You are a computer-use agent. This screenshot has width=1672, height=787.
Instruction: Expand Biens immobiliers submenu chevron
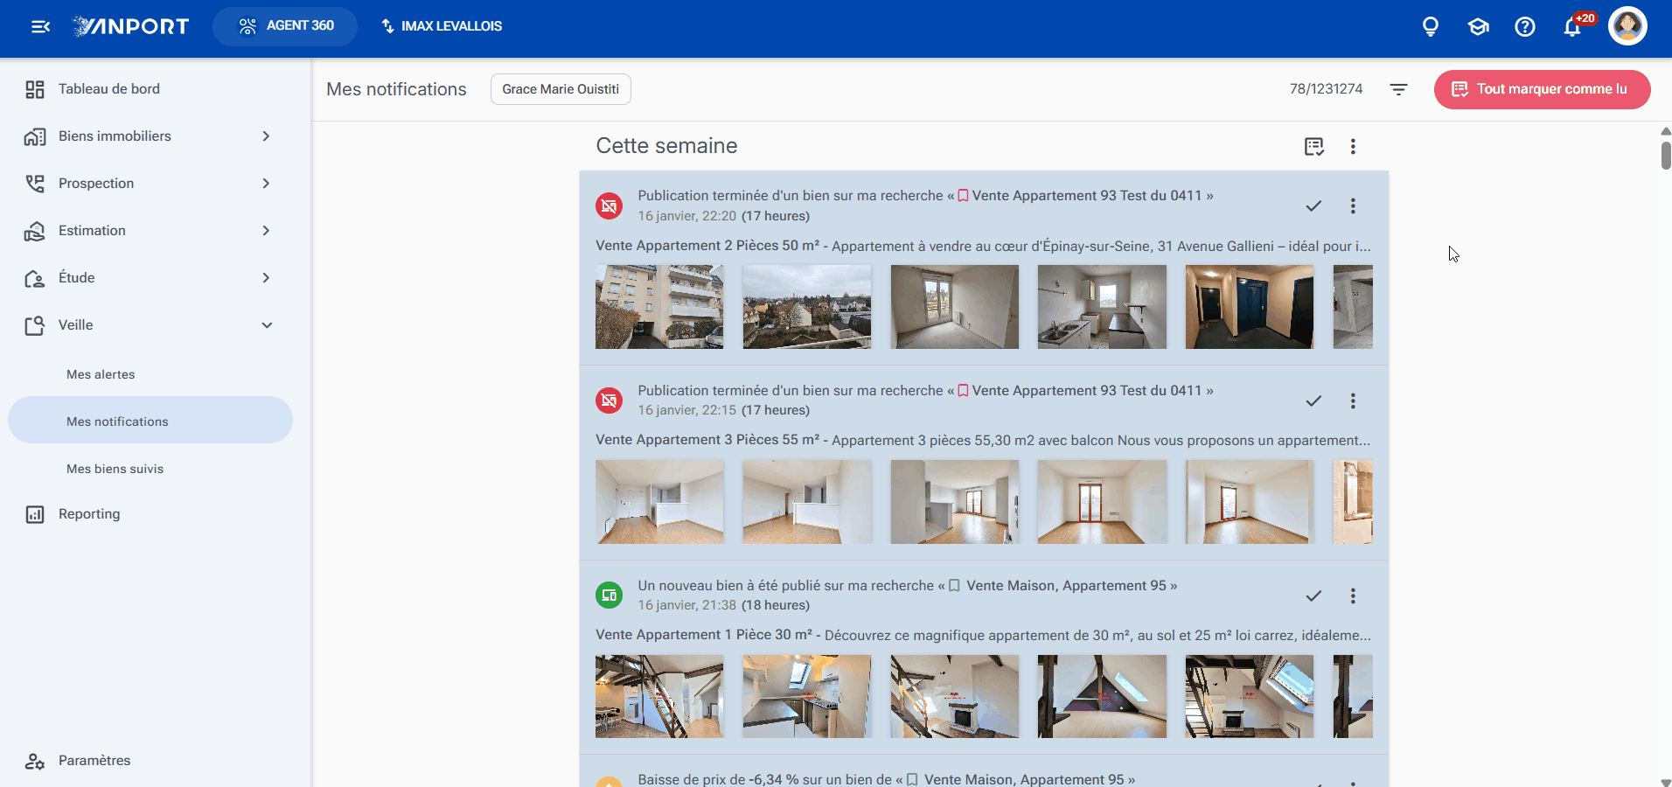pyautogui.click(x=266, y=136)
